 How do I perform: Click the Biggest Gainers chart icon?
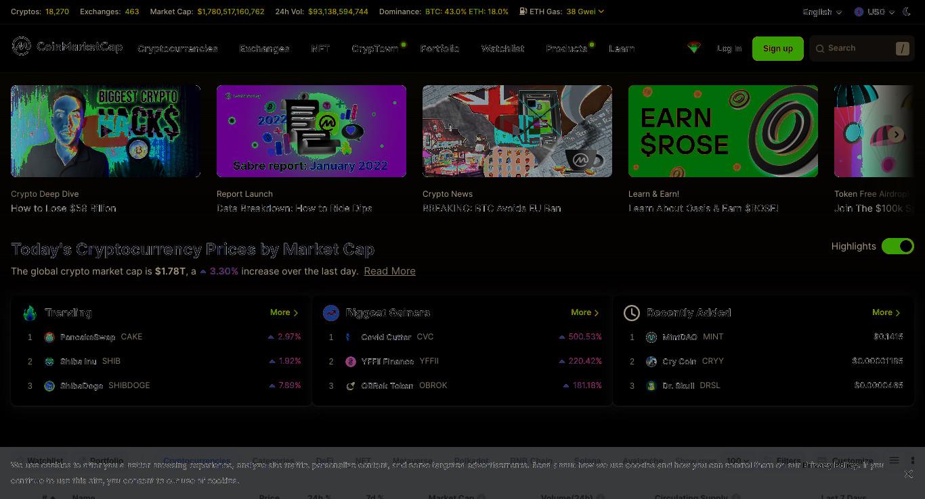[331, 312]
